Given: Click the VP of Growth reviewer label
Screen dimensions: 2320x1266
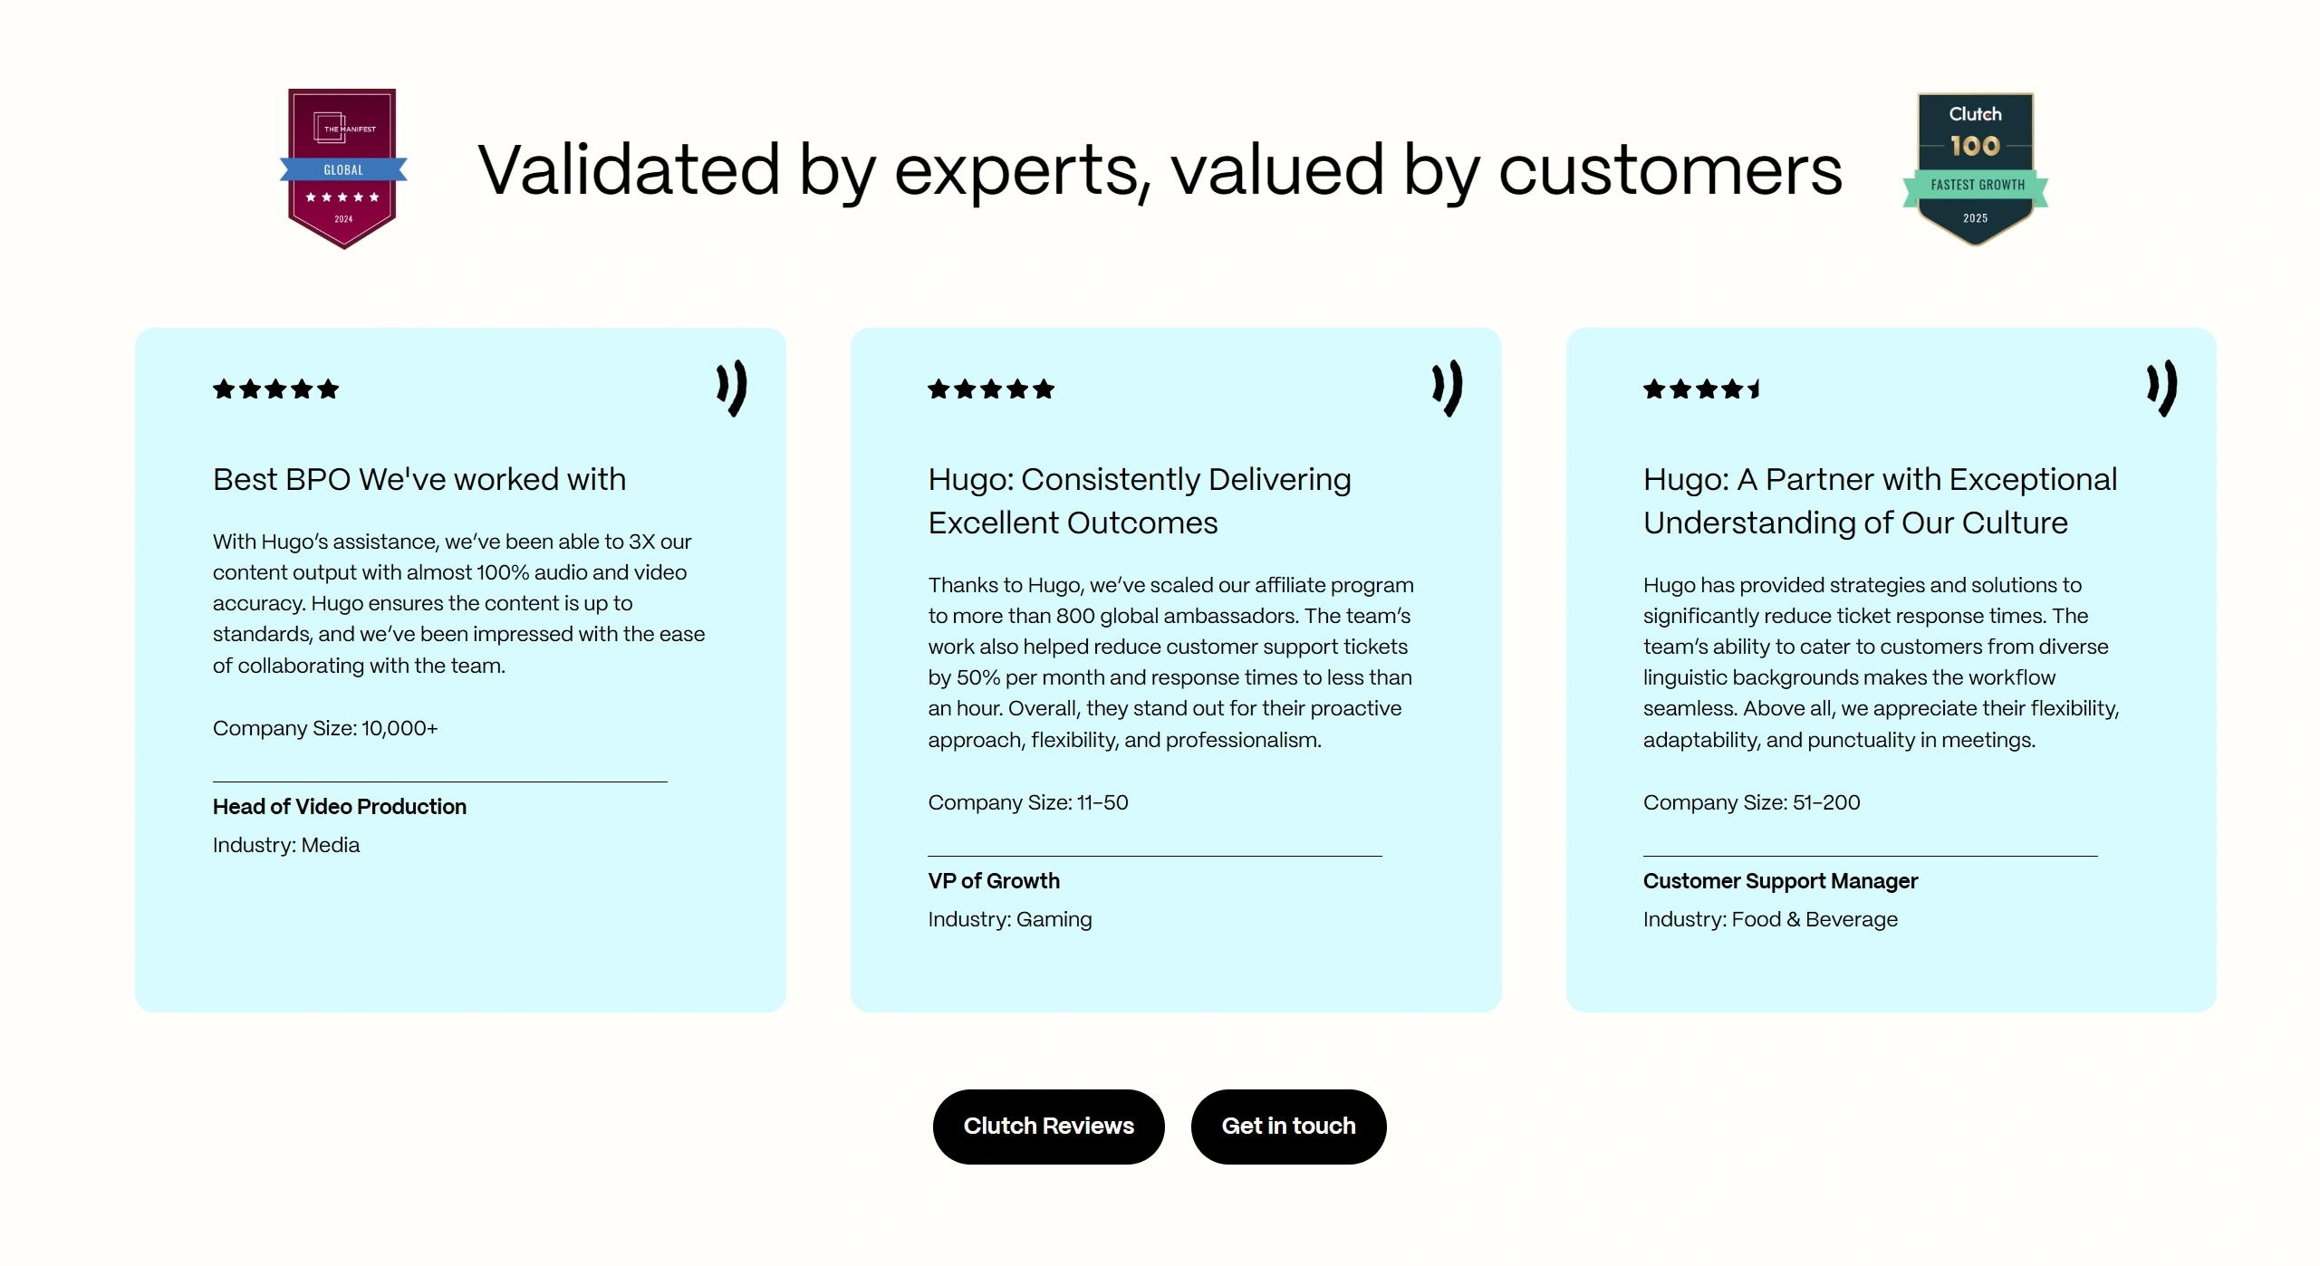Looking at the screenshot, I should click(x=993, y=880).
